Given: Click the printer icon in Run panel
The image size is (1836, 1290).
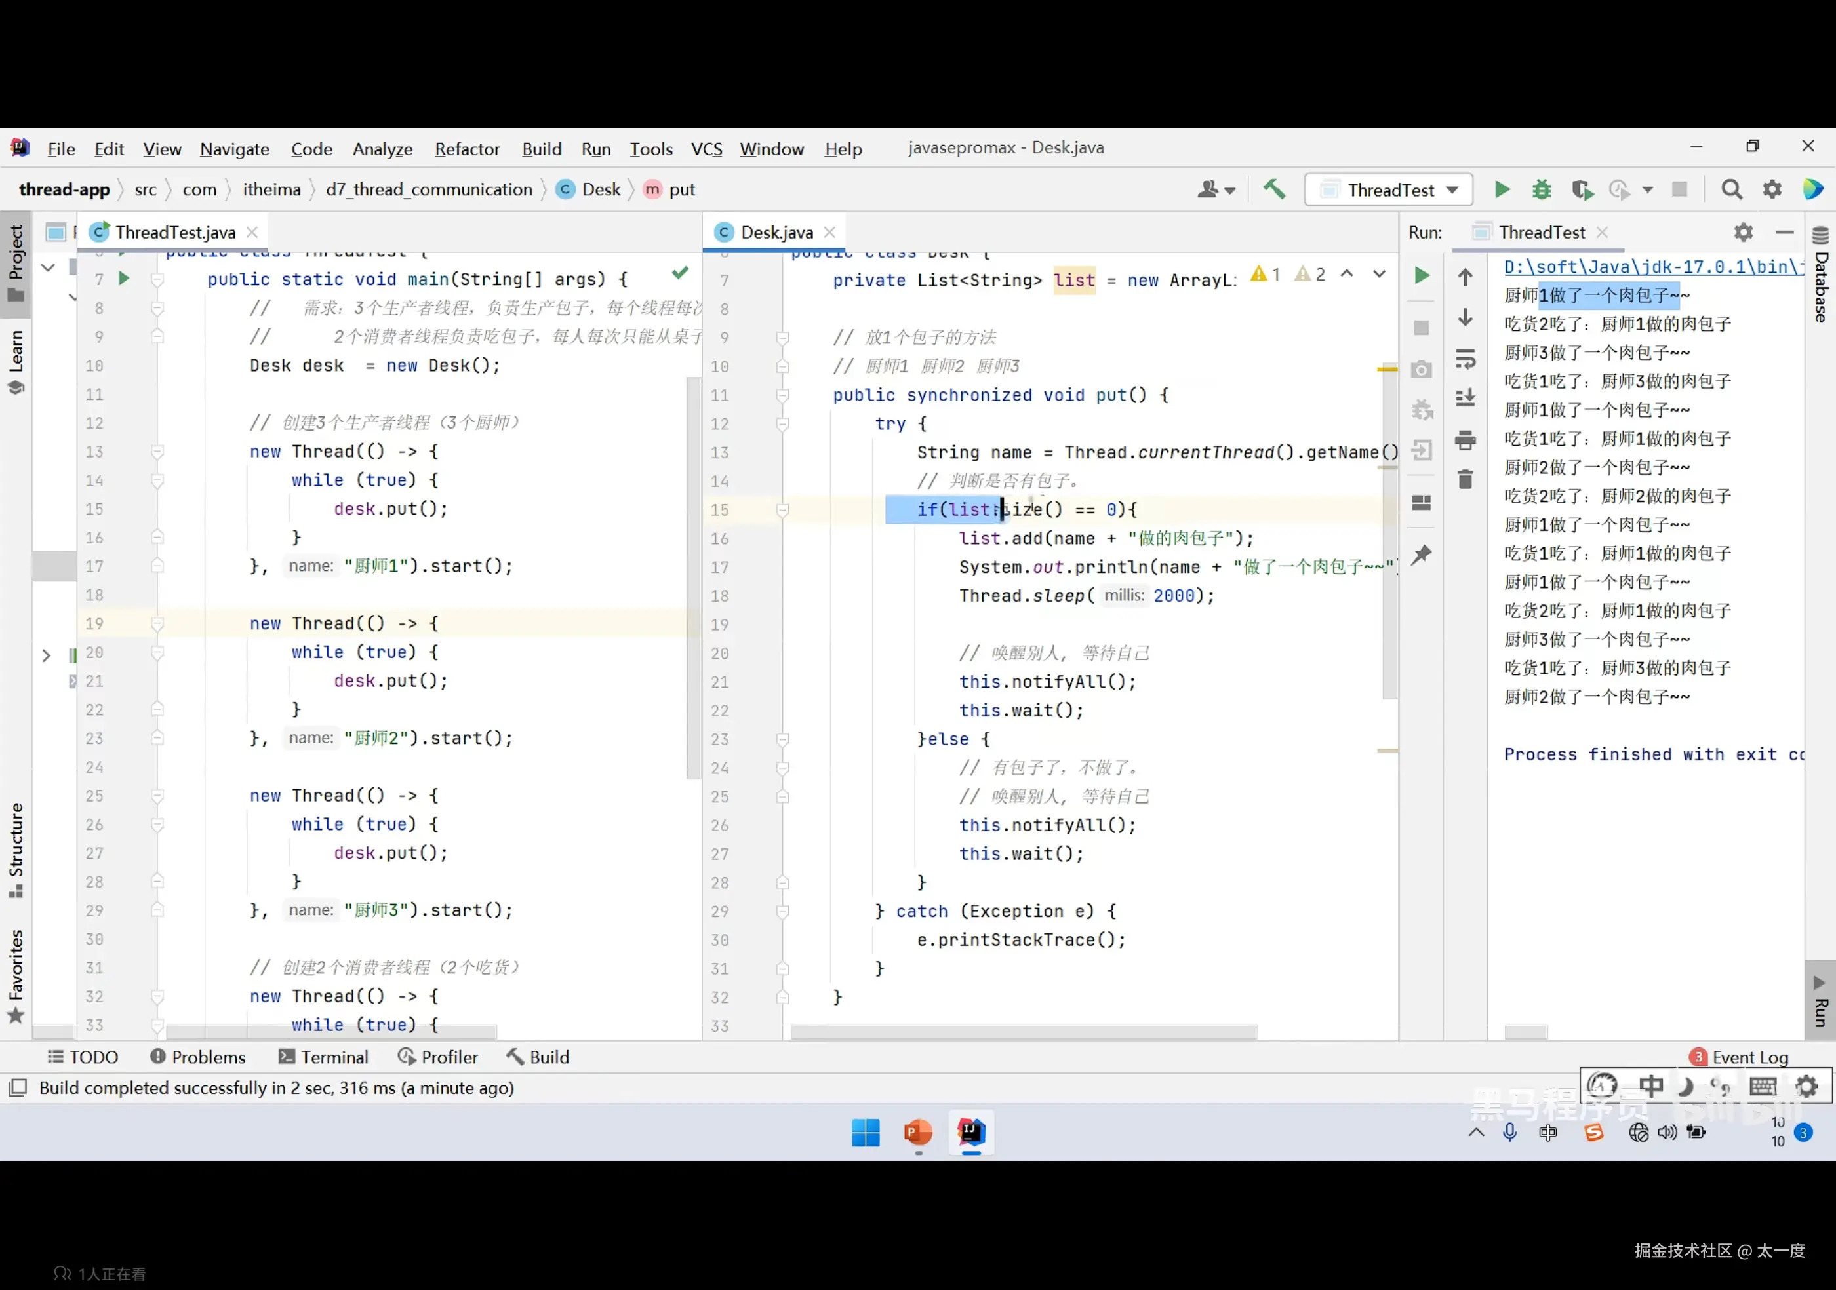Looking at the screenshot, I should (1465, 440).
